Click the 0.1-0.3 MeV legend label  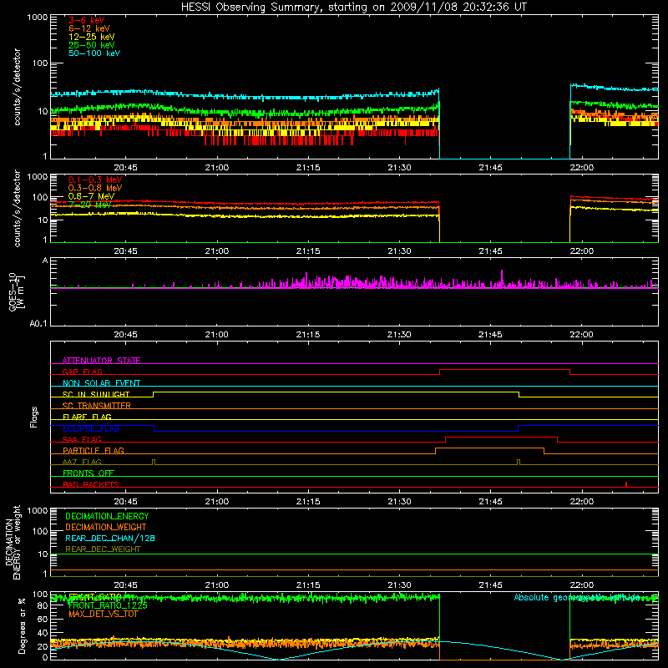point(95,180)
